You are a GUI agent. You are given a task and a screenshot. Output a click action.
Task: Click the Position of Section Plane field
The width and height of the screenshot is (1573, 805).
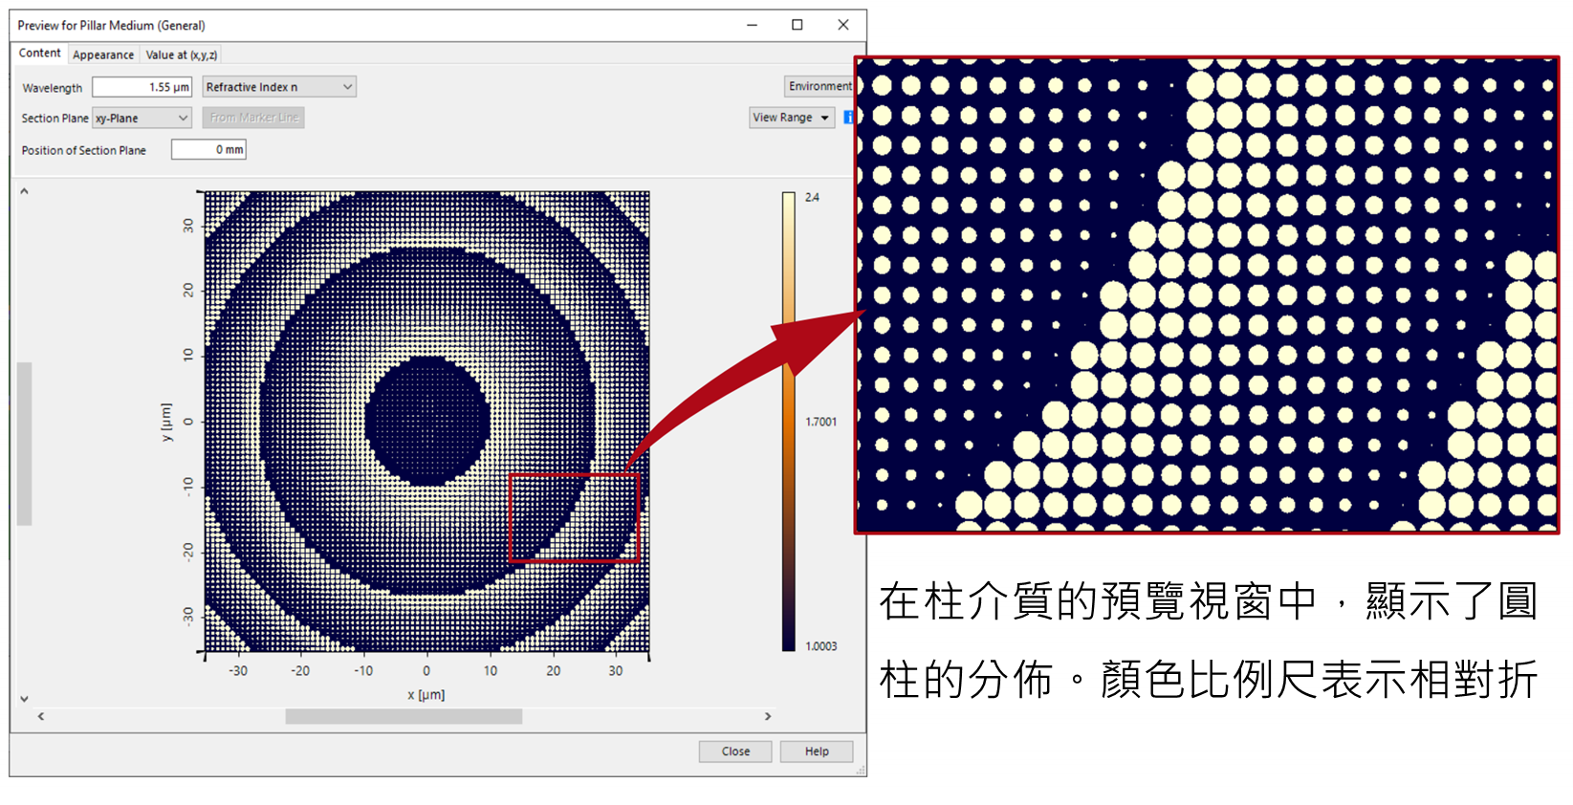(208, 150)
